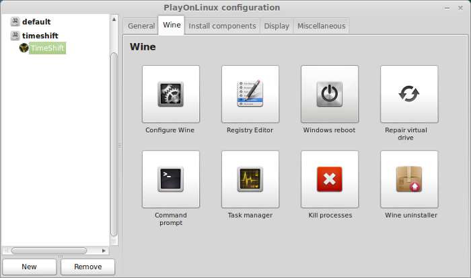Open the Install components tab
The image size is (471, 278).
coord(222,26)
